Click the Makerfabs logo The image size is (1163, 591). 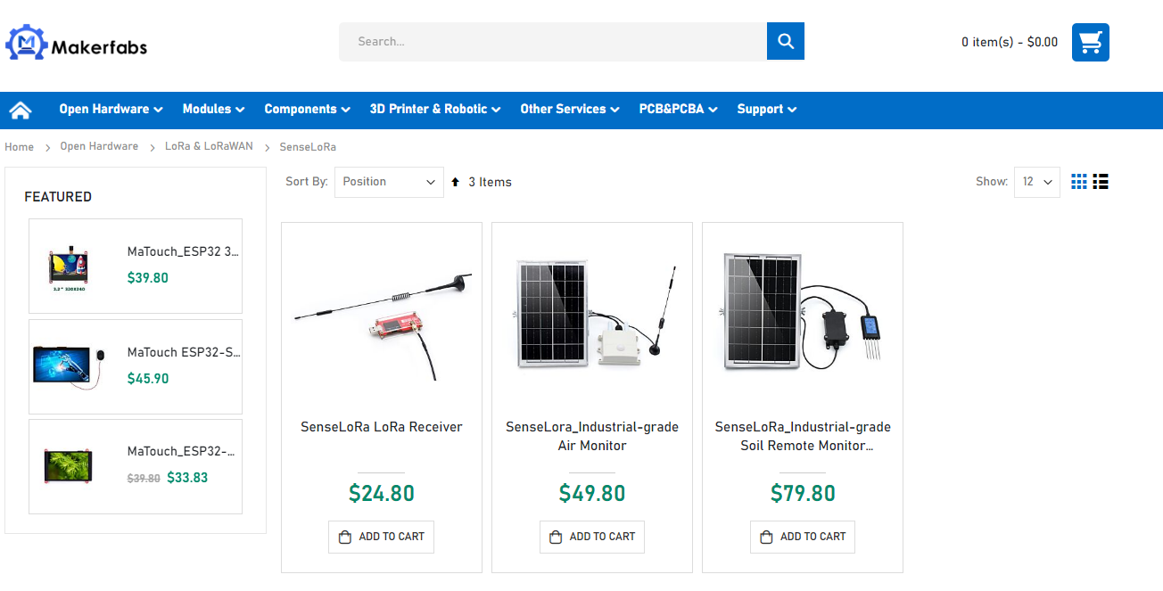pos(77,44)
